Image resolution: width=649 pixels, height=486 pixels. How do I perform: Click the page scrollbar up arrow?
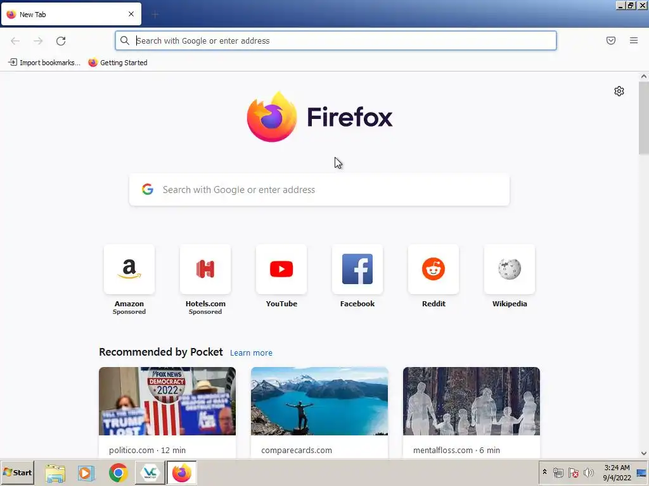pyautogui.click(x=644, y=77)
